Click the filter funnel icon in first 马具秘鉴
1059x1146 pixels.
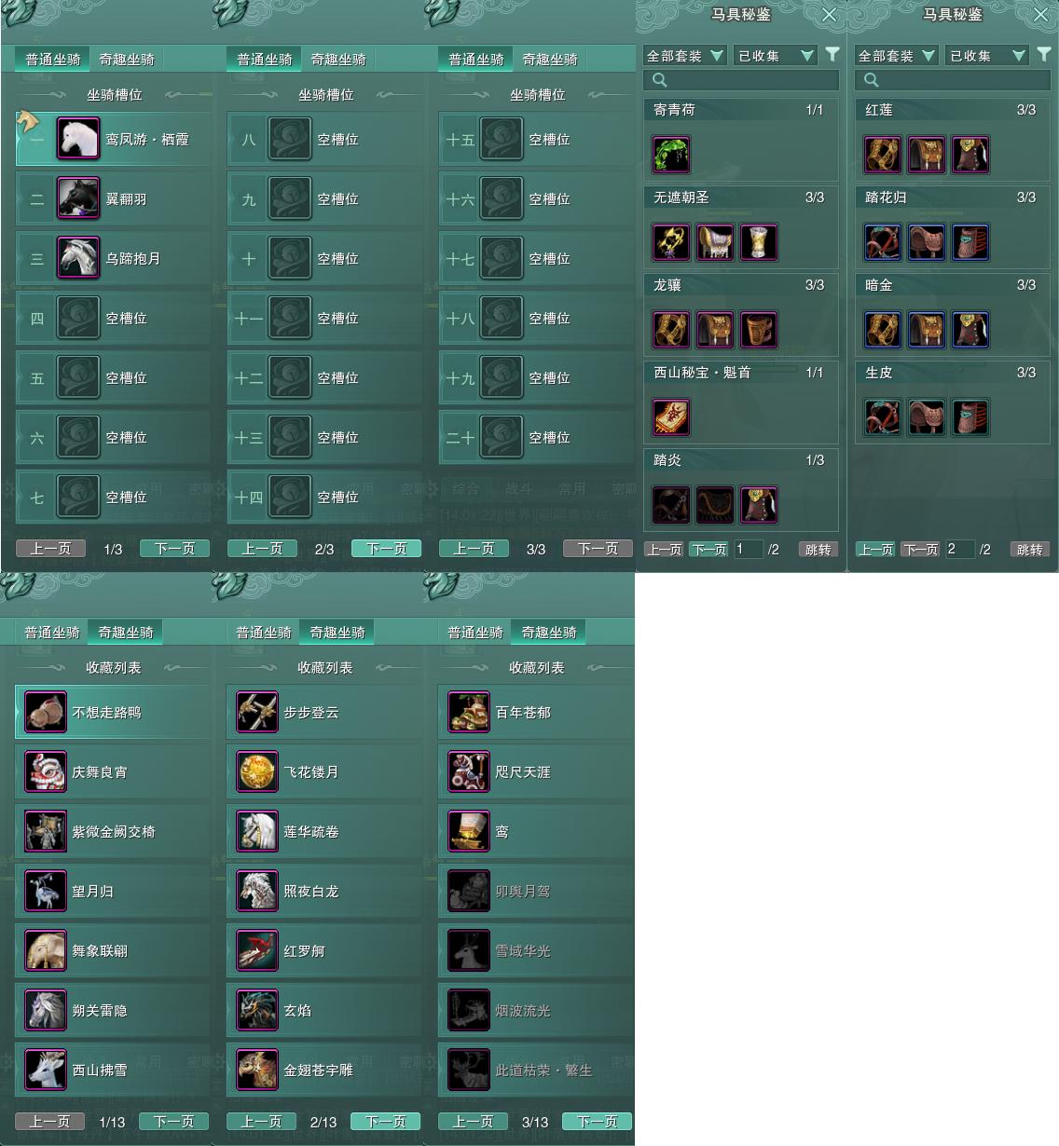coord(832,55)
